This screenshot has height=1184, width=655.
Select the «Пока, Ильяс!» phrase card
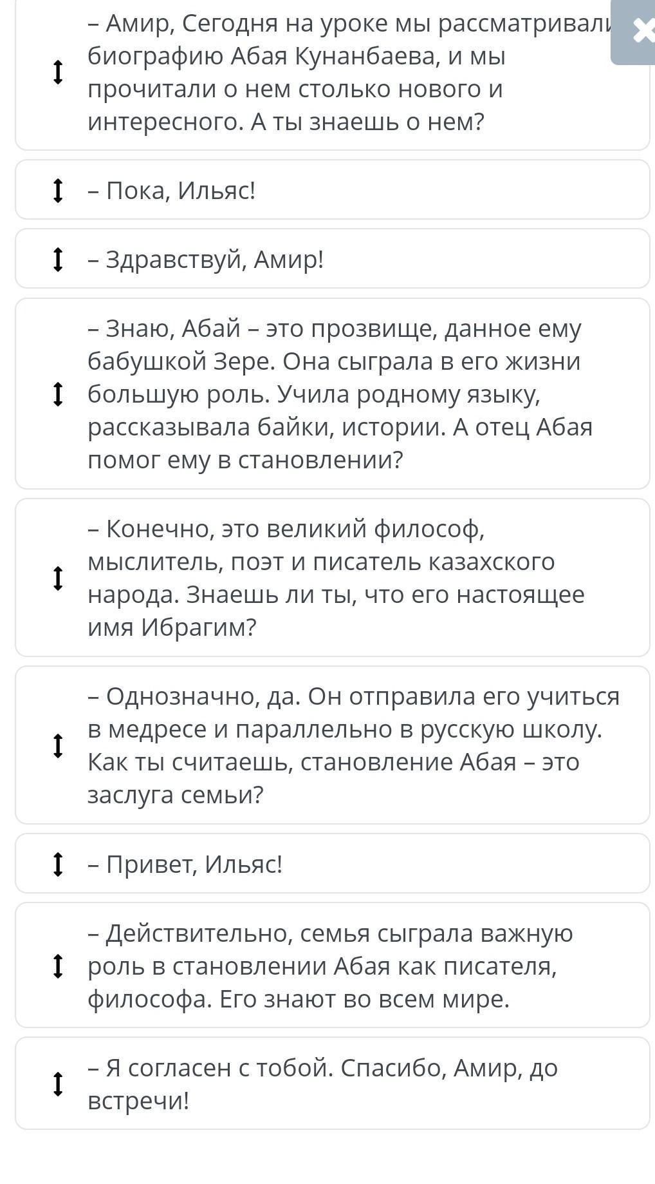click(x=333, y=190)
